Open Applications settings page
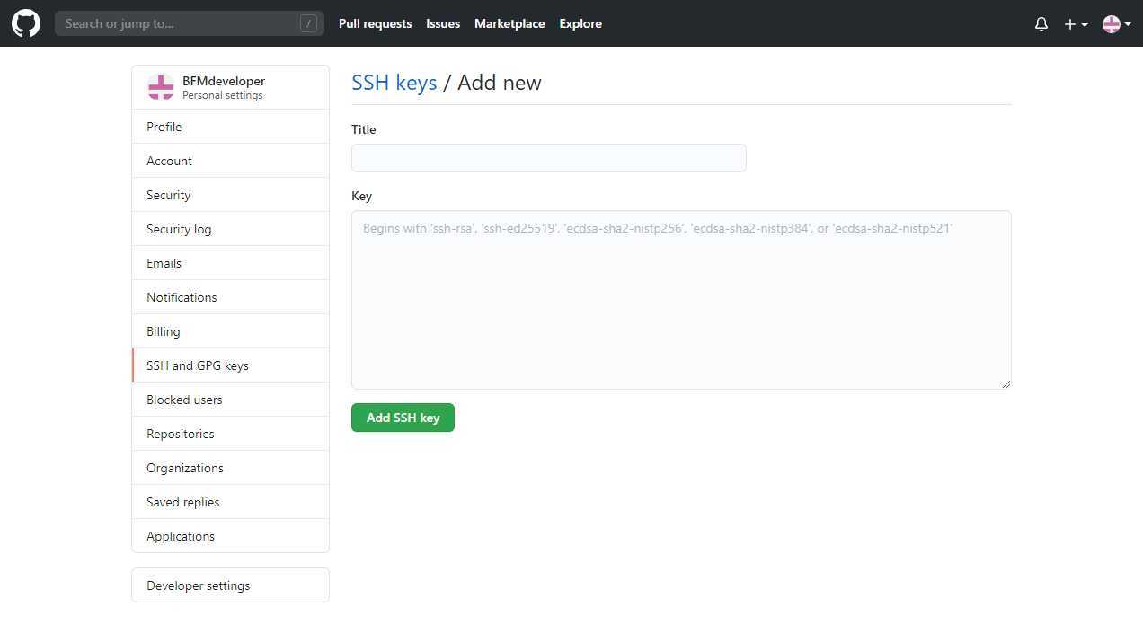This screenshot has height=642, width=1143. (230, 536)
